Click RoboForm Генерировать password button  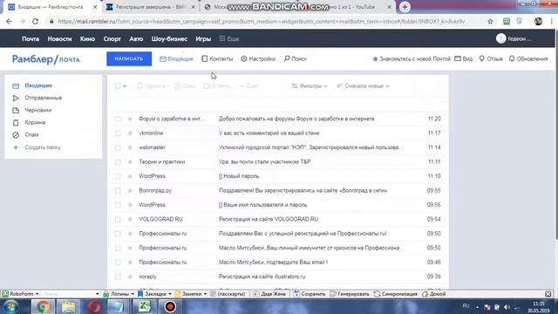[350, 294]
